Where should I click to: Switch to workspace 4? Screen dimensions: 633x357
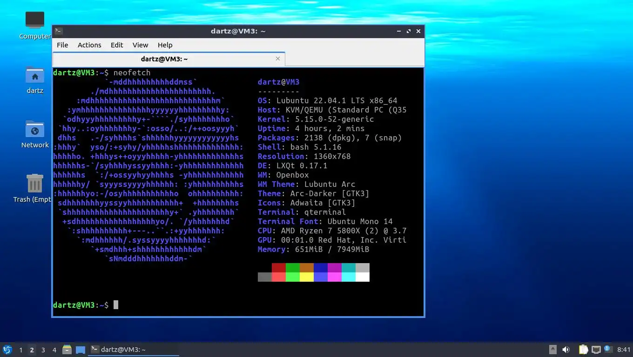[x=54, y=350]
